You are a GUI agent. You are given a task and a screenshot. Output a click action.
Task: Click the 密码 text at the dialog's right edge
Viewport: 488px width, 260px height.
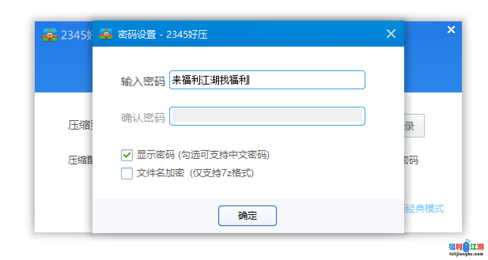[411, 160]
